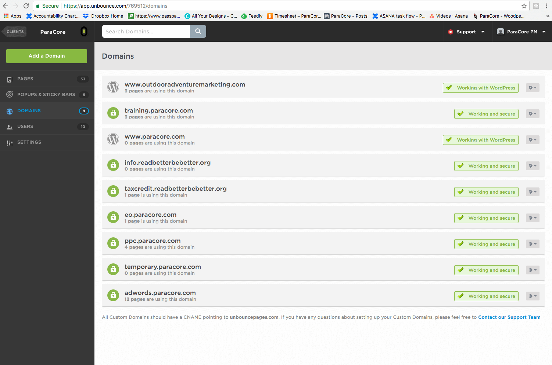
Task: Open gear dropdown for adwords.paracore.com
Action: 533,296
